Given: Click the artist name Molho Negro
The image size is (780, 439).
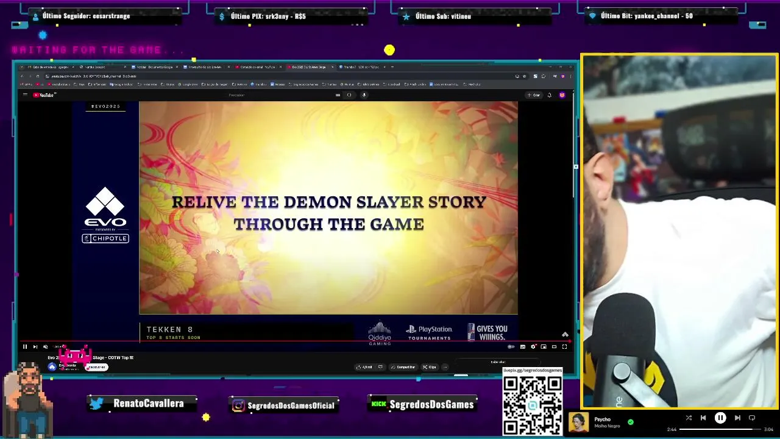Looking at the screenshot, I should (607, 426).
